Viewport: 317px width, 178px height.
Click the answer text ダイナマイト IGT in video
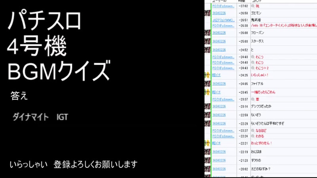(x=40, y=117)
